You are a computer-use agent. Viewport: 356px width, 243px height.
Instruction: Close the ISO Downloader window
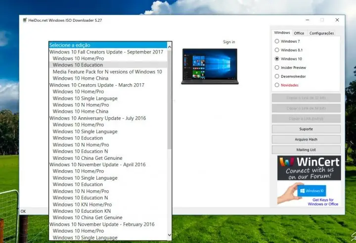[337, 20]
